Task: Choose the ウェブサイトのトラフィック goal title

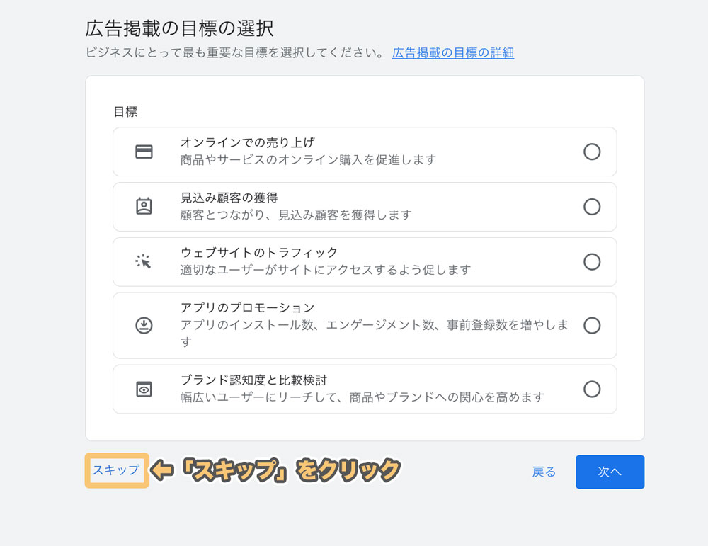Action: click(x=259, y=253)
